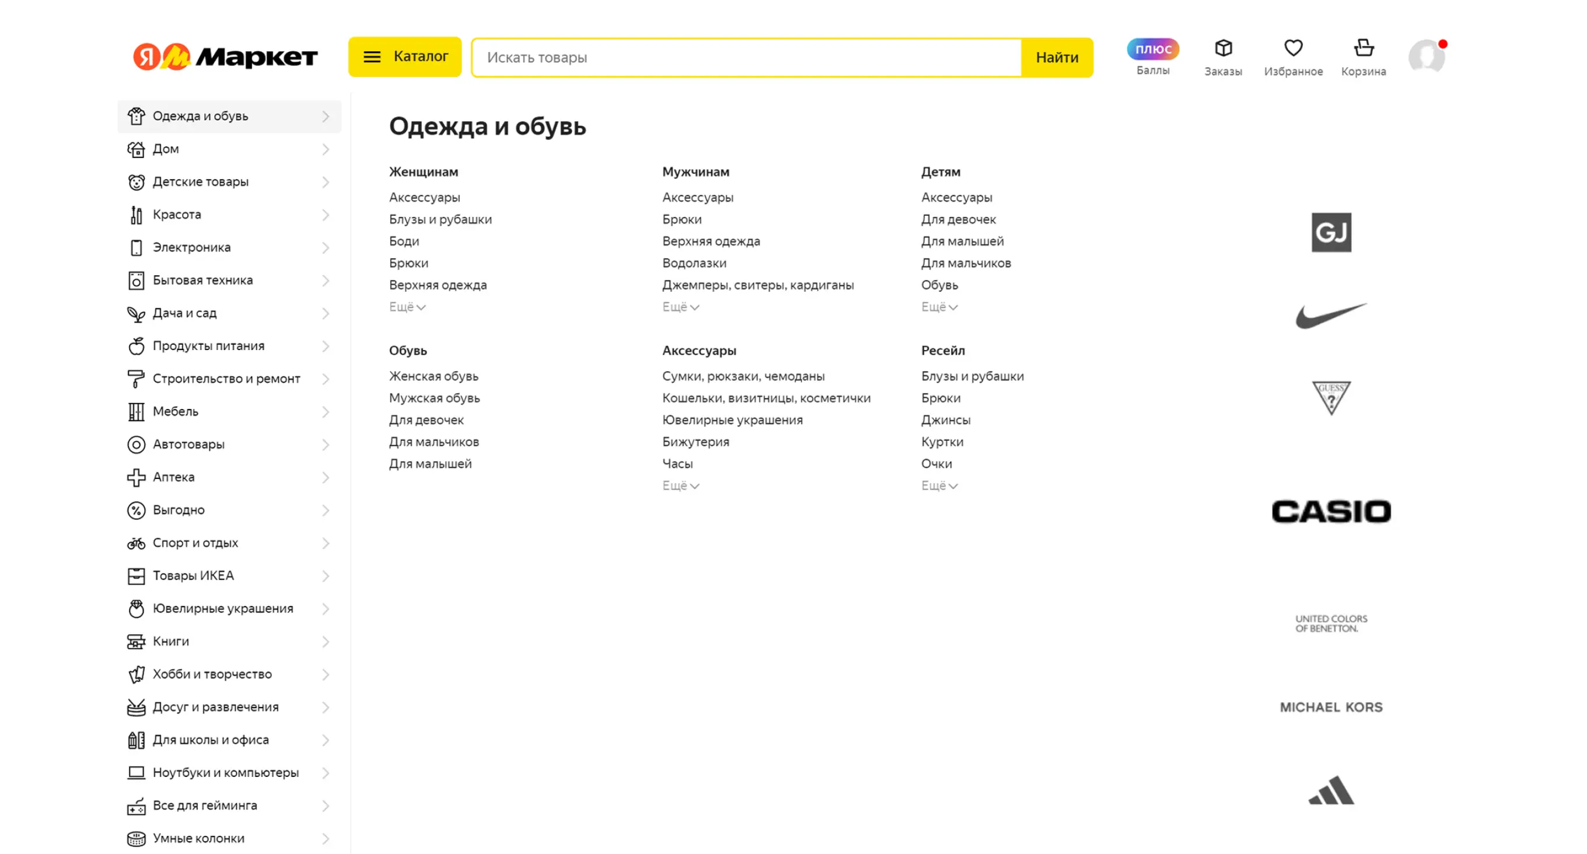Open the Товары ИКЕА category

point(194,576)
